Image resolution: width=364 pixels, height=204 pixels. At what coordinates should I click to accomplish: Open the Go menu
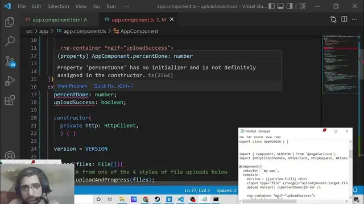[97, 6]
